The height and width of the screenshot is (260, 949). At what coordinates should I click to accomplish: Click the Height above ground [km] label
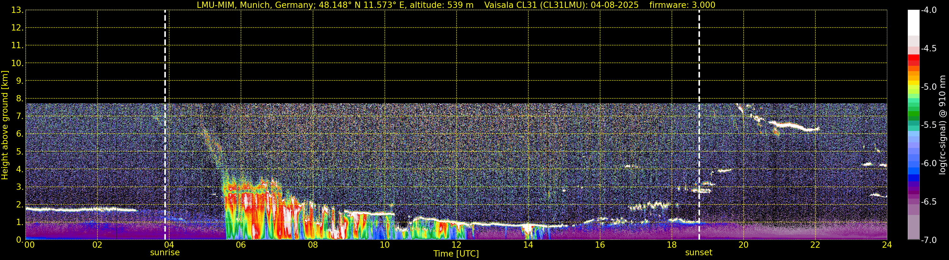coord(5,125)
